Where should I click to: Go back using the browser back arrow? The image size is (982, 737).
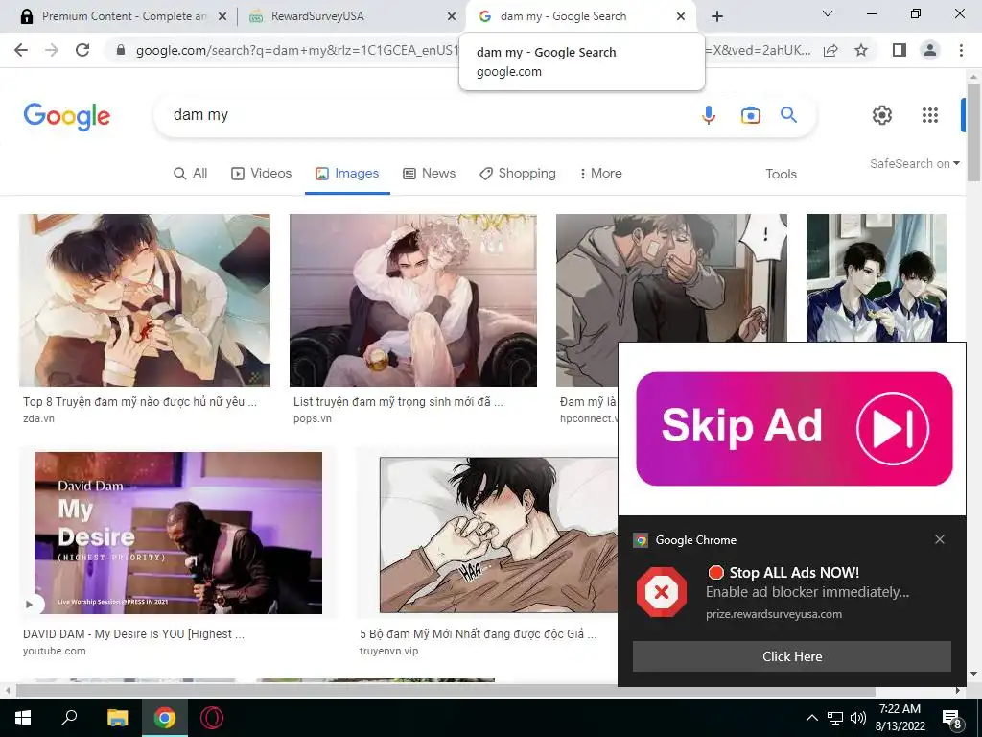21,50
